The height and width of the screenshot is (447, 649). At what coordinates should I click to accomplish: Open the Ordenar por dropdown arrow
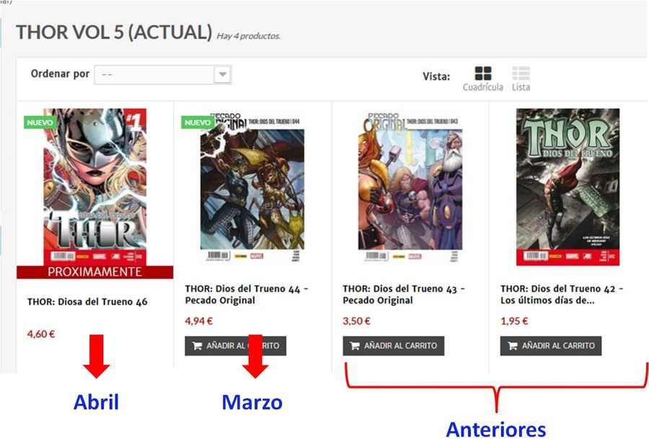(x=223, y=74)
